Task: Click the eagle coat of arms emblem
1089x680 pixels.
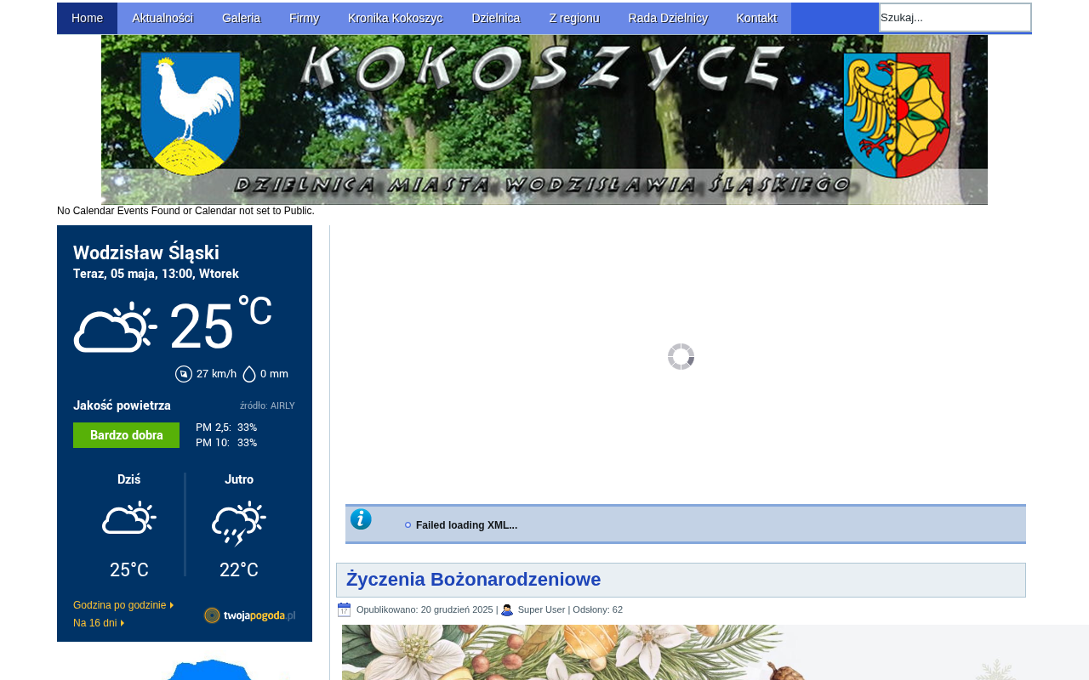Action: pos(897,115)
